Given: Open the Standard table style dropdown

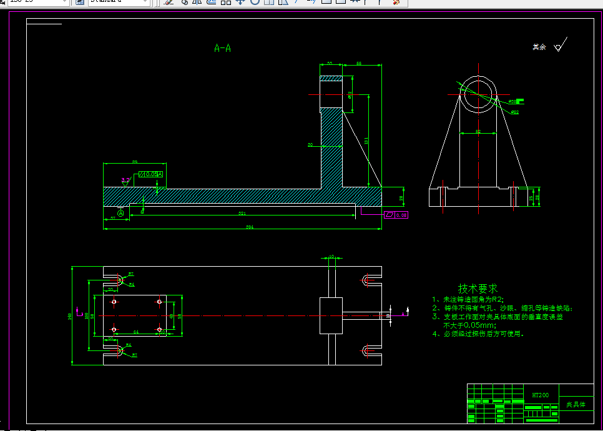Looking at the screenshot, I should click(x=145, y=2).
